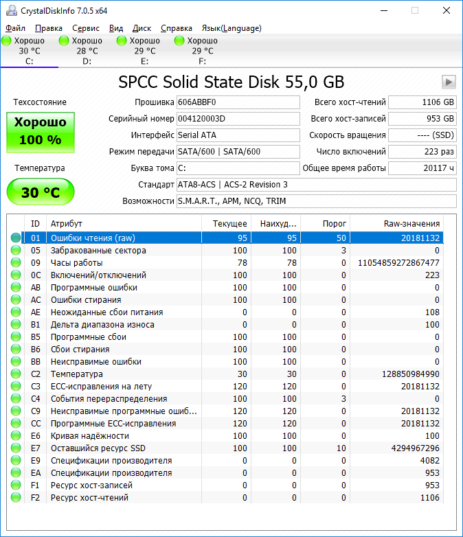Click the status circle beside Температура attribute

[x=16, y=374]
